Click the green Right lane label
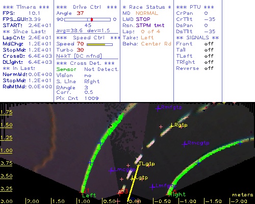This screenshot has width=255, height=204. [178, 194]
